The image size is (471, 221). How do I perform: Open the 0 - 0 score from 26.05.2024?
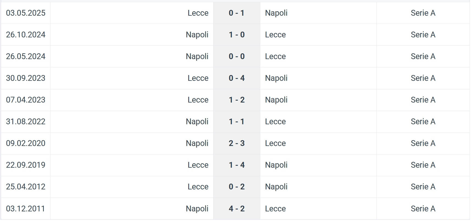tap(236, 56)
